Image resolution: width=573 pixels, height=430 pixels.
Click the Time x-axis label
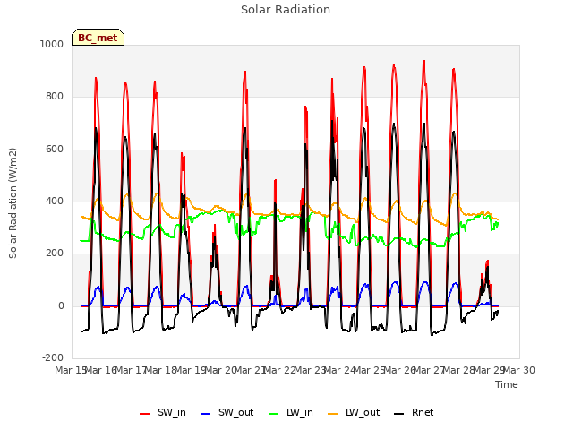507,384
